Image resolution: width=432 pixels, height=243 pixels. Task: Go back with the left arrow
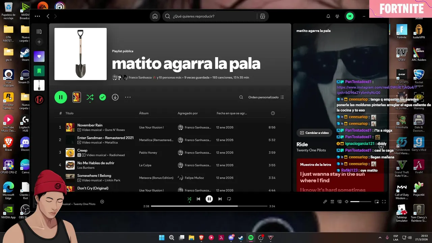[48, 16]
